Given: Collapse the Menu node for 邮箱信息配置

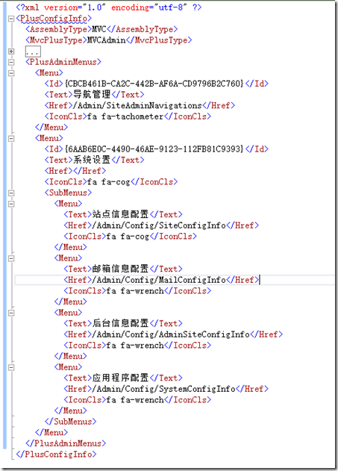Looking at the screenshot, I should point(11,258).
